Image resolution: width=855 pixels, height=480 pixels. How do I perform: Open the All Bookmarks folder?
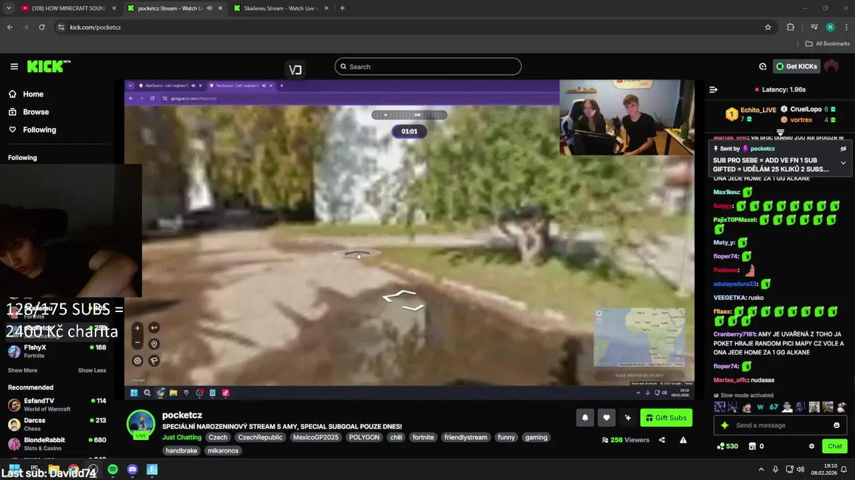coord(828,43)
